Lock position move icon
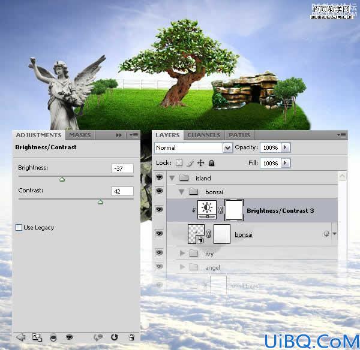 [x=200, y=163]
